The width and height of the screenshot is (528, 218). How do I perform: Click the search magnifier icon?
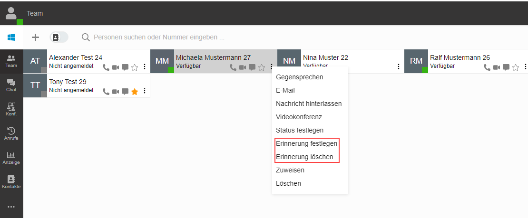(x=86, y=38)
